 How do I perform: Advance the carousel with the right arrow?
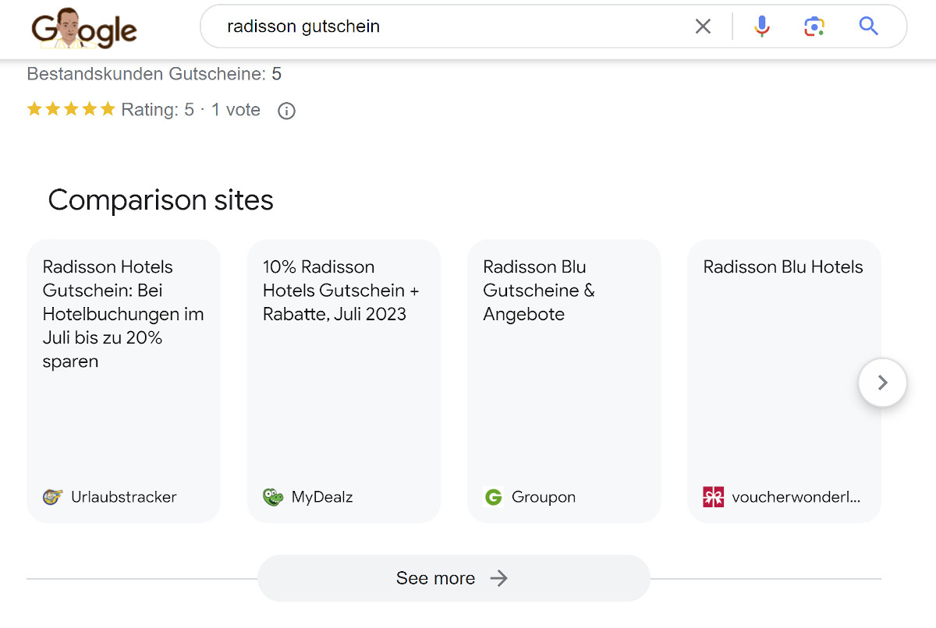(882, 382)
